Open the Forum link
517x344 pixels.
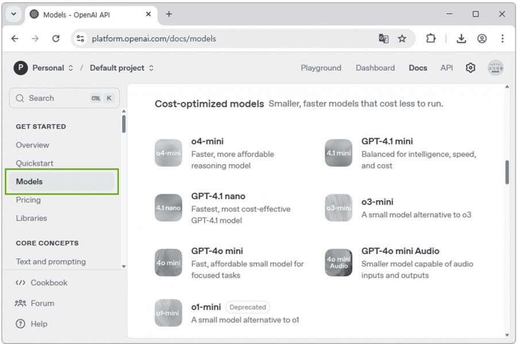pos(42,303)
